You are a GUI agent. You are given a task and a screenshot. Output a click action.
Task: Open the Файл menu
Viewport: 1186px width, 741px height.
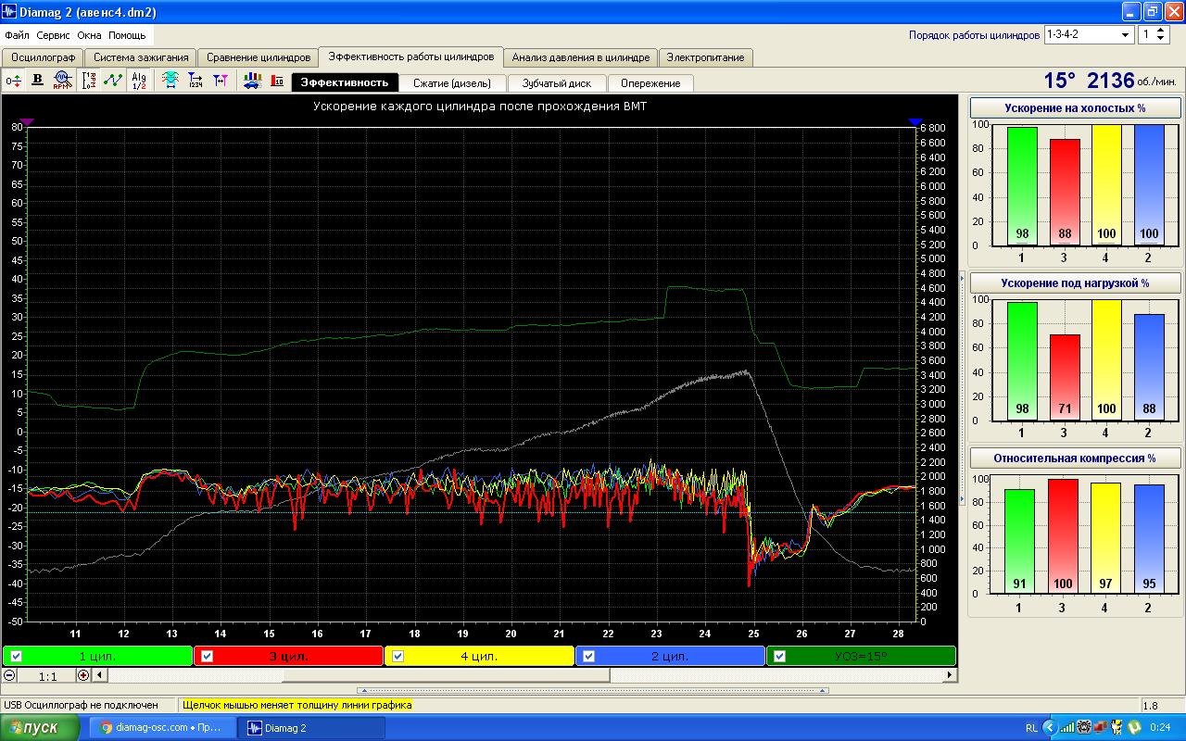pyautogui.click(x=17, y=35)
